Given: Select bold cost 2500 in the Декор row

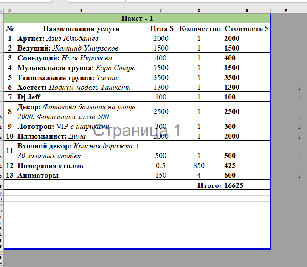Looking at the screenshot, I should click(x=247, y=111).
